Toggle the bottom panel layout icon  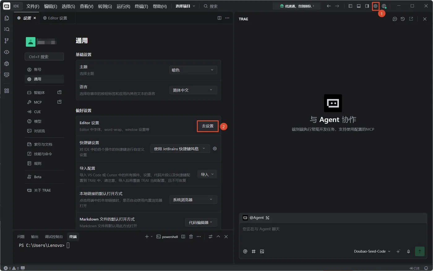point(359,6)
